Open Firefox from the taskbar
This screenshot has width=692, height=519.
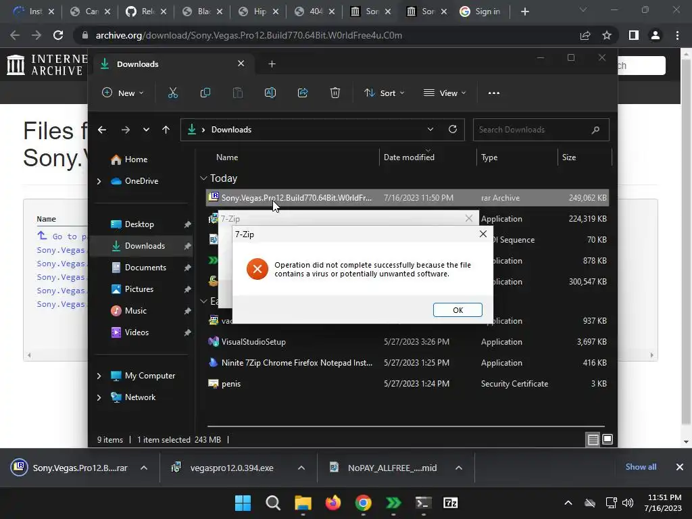332,503
